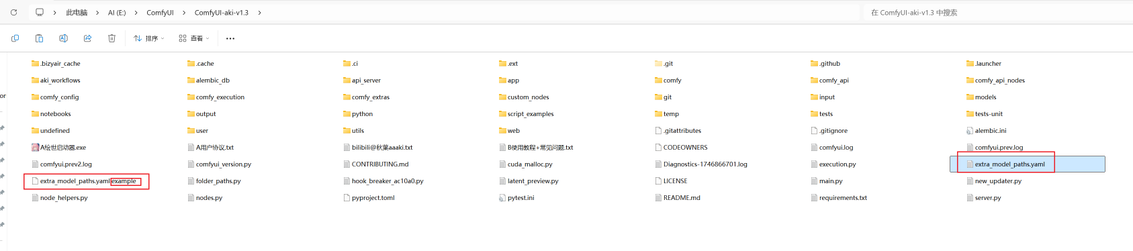Click the refresh icon in address bar
Viewport: 1133px width, 251px height.
tap(13, 12)
